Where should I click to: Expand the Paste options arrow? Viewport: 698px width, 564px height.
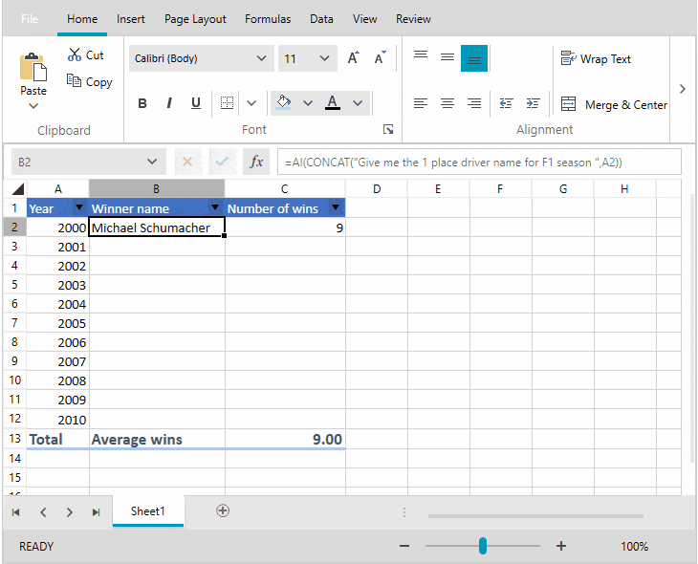tap(33, 106)
